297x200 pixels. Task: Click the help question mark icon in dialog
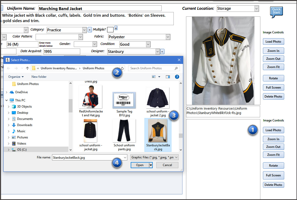177,77
